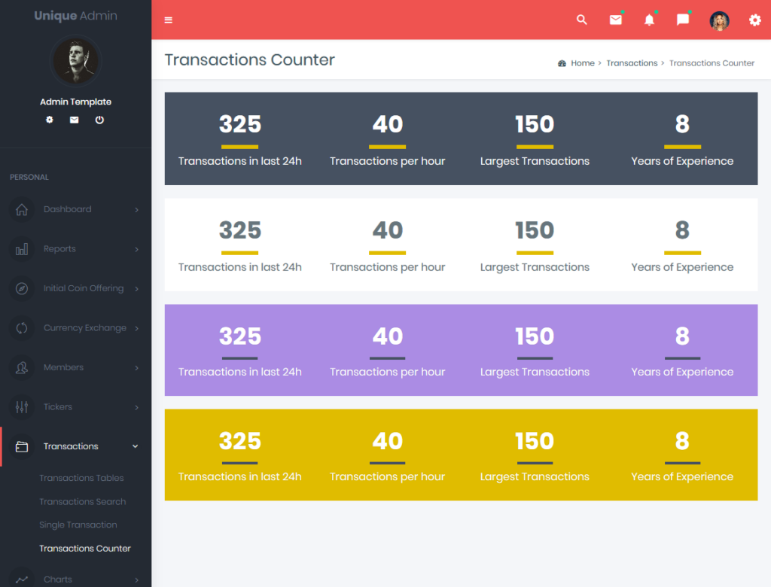
Task: Go to Home breadcrumb link
Action: (x=582, y=63)
